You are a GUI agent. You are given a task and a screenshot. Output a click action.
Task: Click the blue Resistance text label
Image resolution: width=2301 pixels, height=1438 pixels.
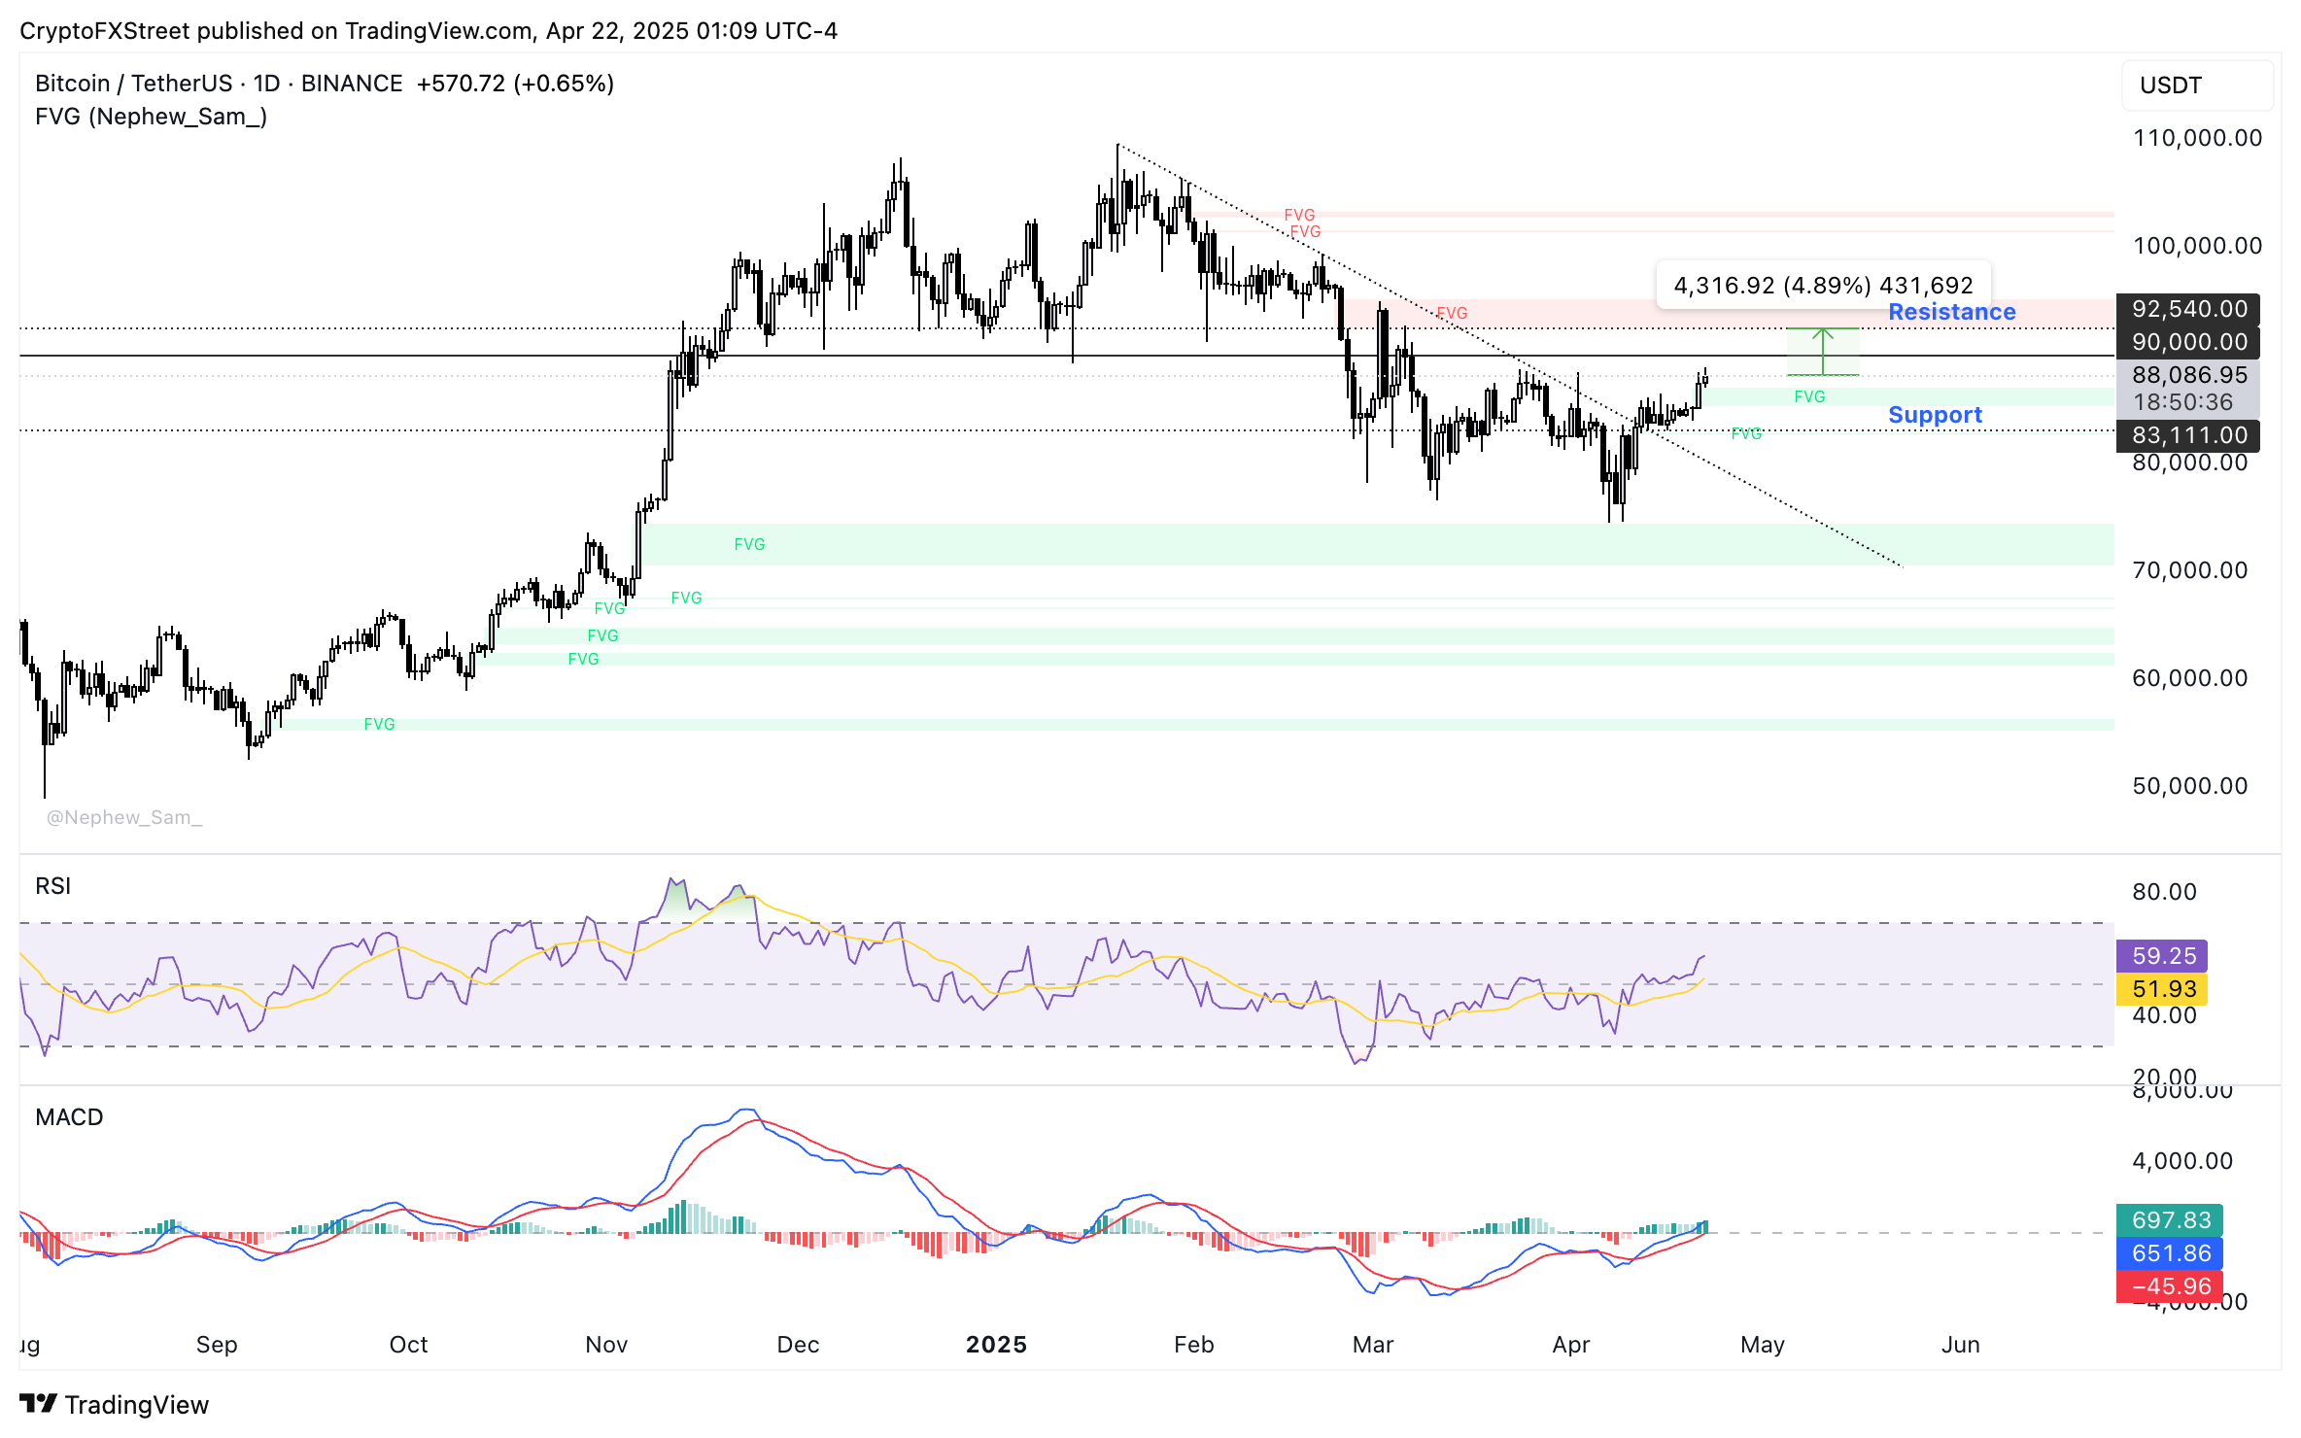click(1951, 312)
